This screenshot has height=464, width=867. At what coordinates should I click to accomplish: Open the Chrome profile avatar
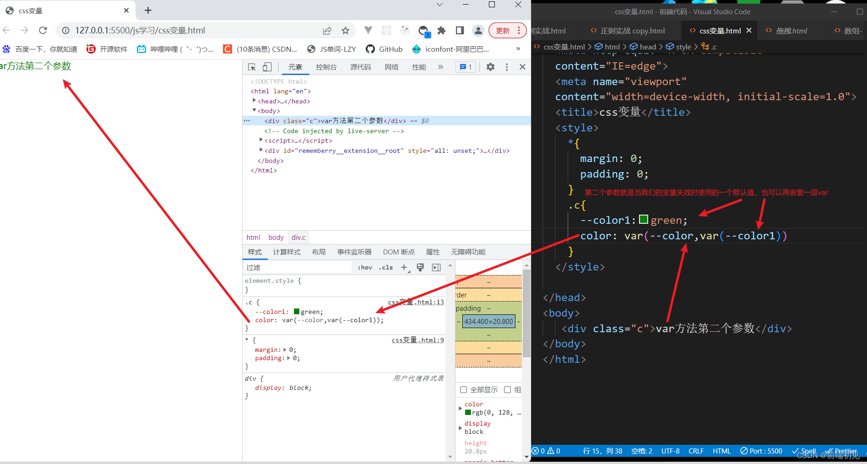[x=478, y=31]
